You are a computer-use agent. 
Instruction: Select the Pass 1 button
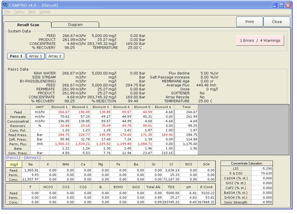point(16,56)
